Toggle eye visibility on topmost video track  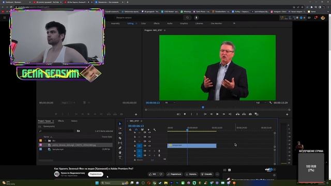pyautogui.click(x=149, y=133)
